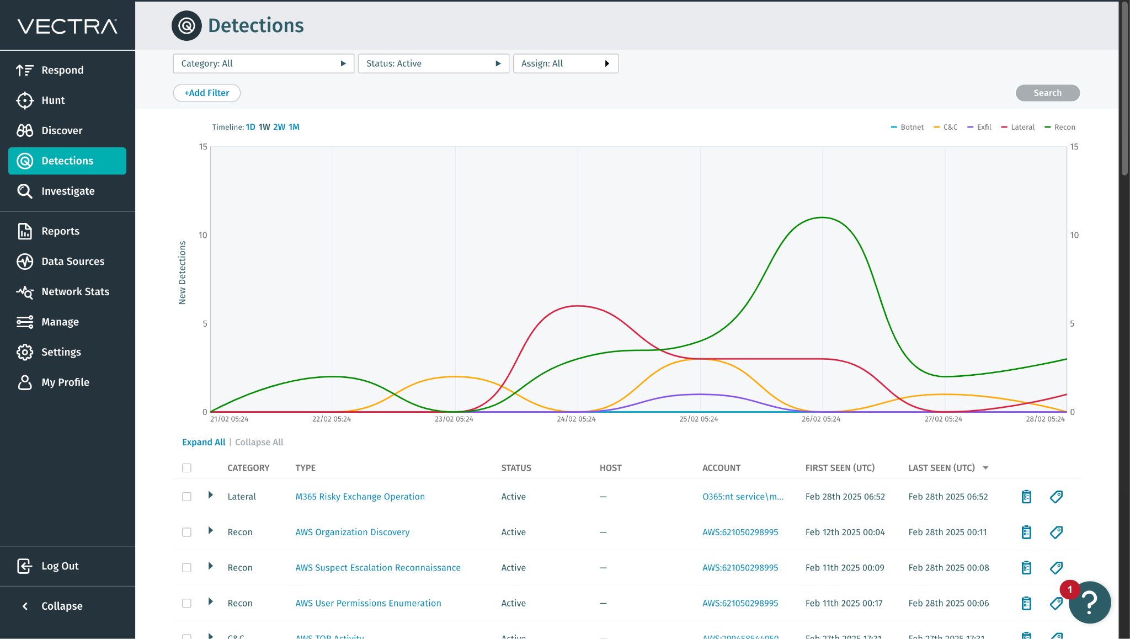1130x639 pixels.
Task: Click the +Add Filter button
Action: (x=206, y=93)
